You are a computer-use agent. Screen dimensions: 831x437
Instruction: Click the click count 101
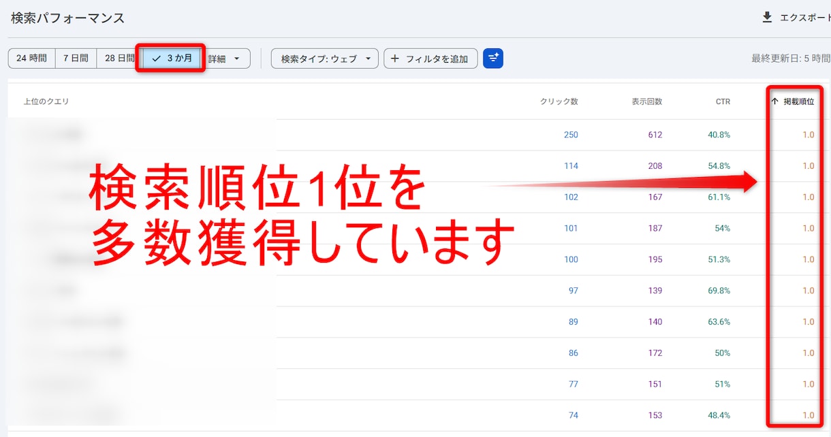(571, 228)
